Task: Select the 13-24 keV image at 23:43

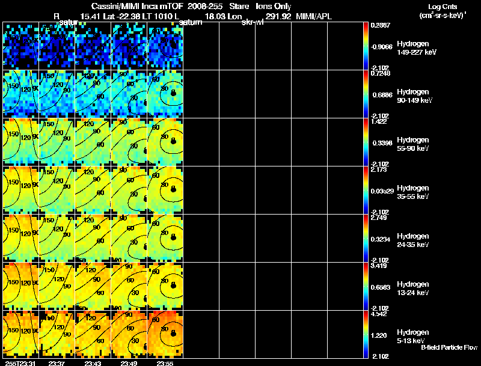Action: coord(93,287)
